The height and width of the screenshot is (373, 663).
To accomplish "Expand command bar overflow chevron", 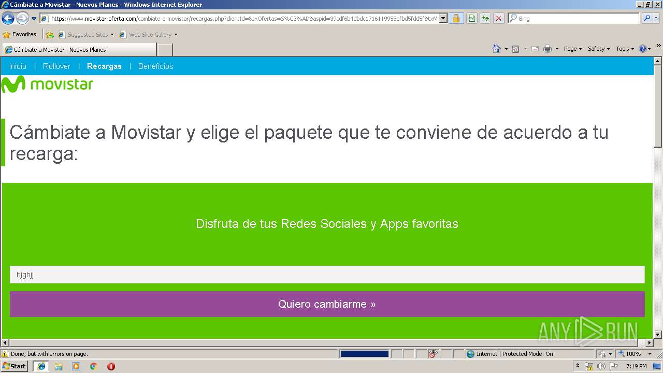I will click(658, 46).
